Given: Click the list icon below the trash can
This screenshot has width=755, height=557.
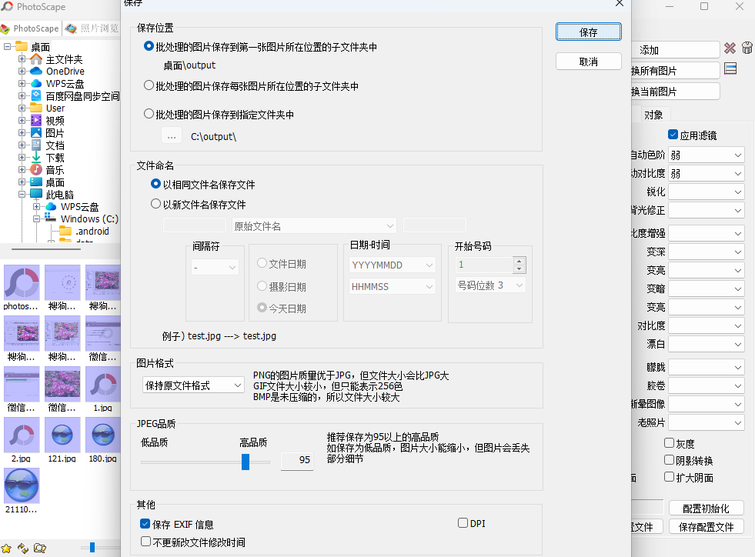Looking at the screenshot, I should pyautogui.click(x=730, y=69).
